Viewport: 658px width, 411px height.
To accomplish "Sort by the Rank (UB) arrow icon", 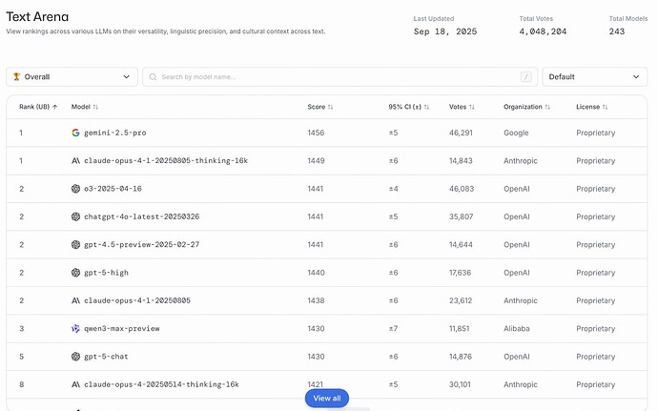I will (x=55, y=107).
